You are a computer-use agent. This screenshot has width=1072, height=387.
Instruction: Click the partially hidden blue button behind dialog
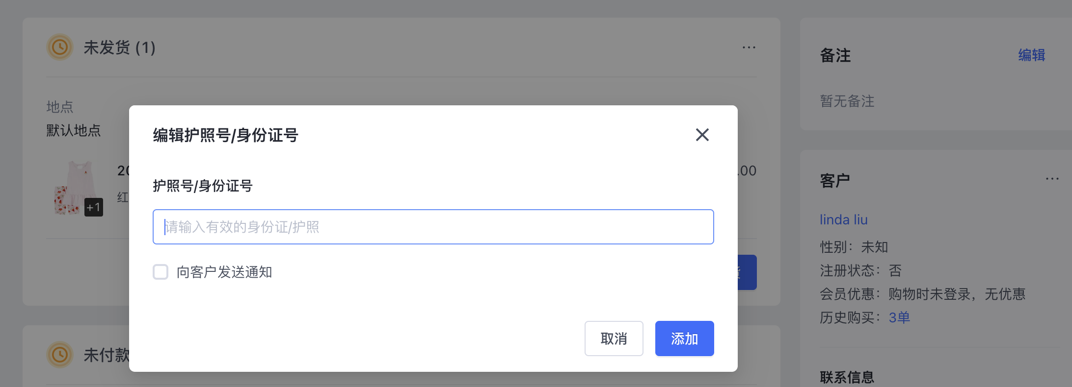point(747,272)
